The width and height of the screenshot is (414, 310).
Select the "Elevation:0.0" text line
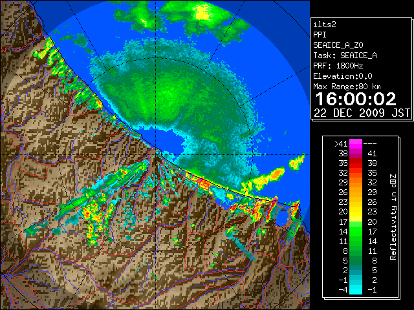click(x=343, y=76)
